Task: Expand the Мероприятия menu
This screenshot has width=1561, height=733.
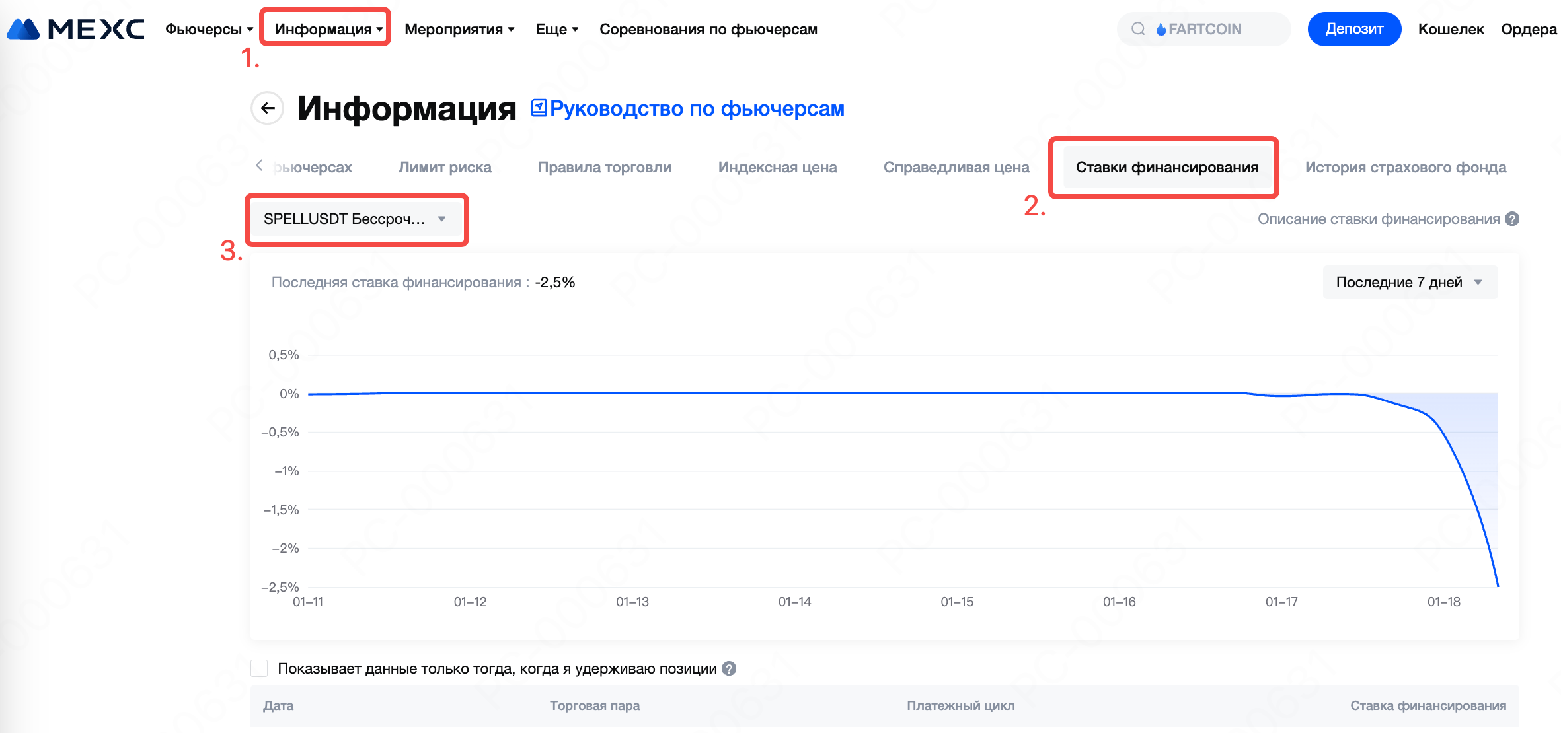Action: click(x=459, y=30)
